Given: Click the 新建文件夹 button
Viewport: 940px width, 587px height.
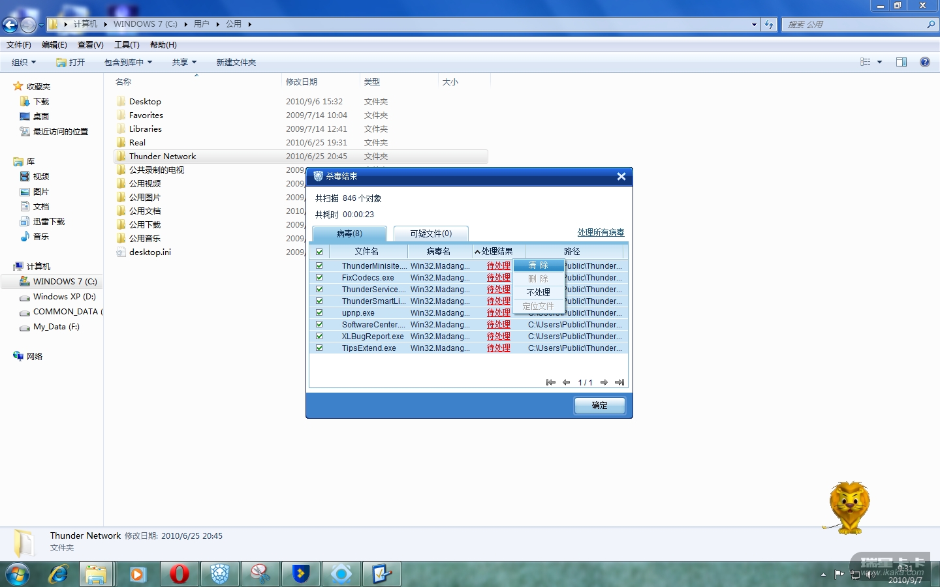Looking at the screenshot, I should 236,62.
